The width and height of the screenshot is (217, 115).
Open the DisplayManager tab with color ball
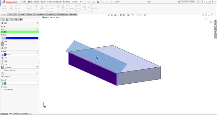(x=21, y=19)
